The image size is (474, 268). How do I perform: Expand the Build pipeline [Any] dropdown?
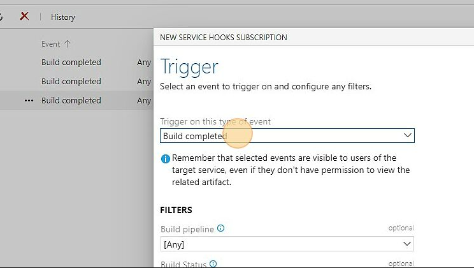coord(287,244)
